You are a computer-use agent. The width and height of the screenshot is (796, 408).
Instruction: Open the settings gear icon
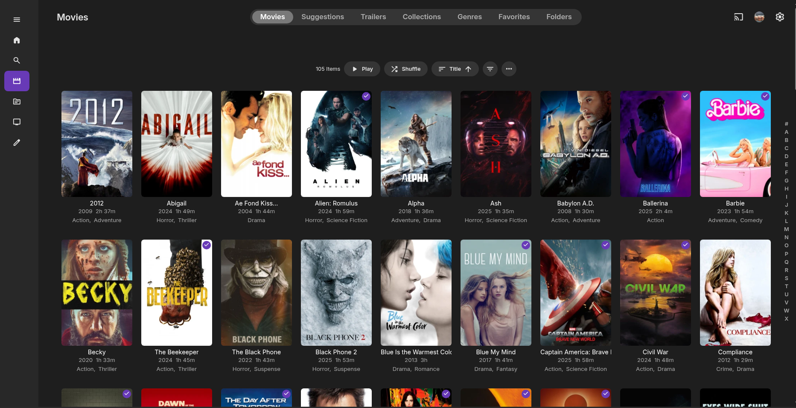coord(780,17)
